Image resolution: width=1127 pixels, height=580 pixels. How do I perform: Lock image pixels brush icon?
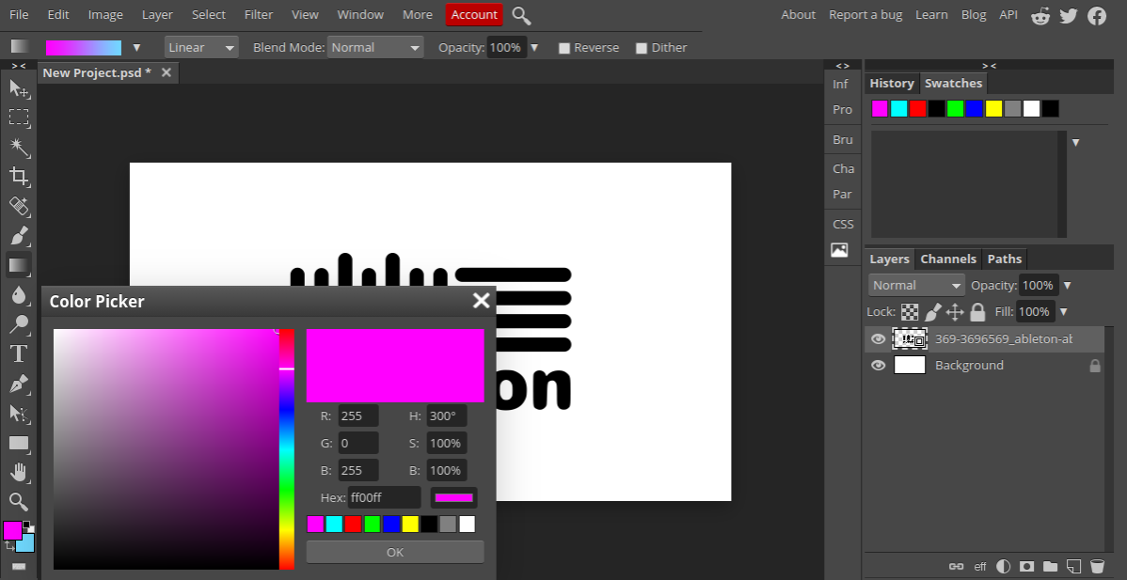pyautogui.click(x=932, y=311)
